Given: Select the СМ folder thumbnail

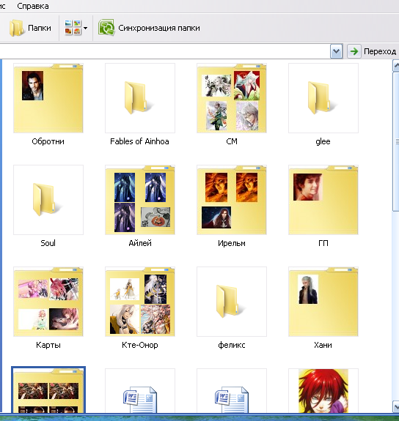Looking at the screenshot, I should click(x=232, y=98).
